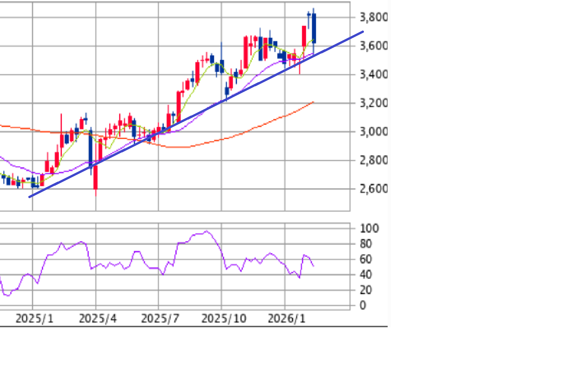Click the latest tall blue candlestick
Viewport: 576px width, 372px height.
pos(314,28)
